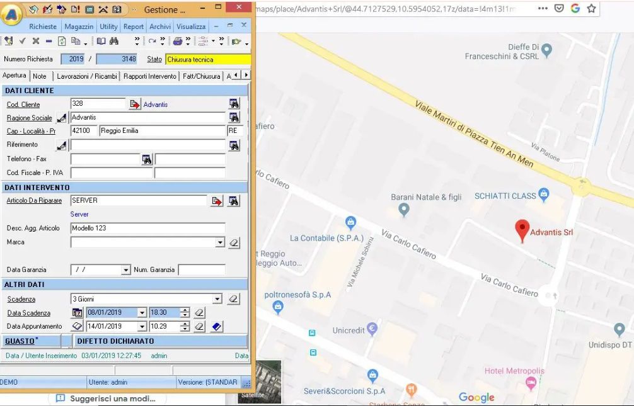Open the Marca dropdown
The image size is (634, 406).
219,242
